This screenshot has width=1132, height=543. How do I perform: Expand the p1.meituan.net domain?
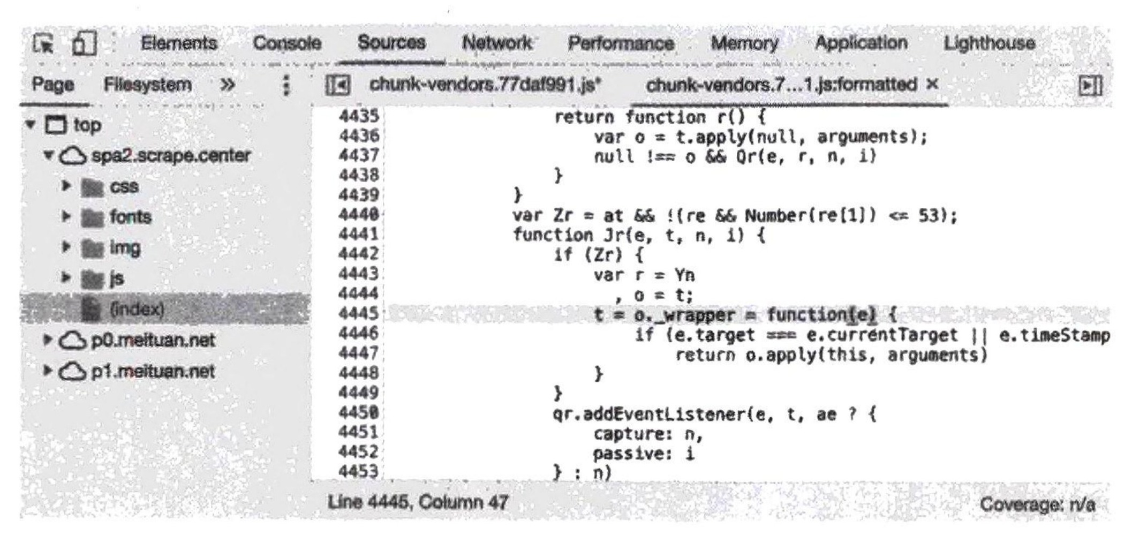tap(48, 371)
